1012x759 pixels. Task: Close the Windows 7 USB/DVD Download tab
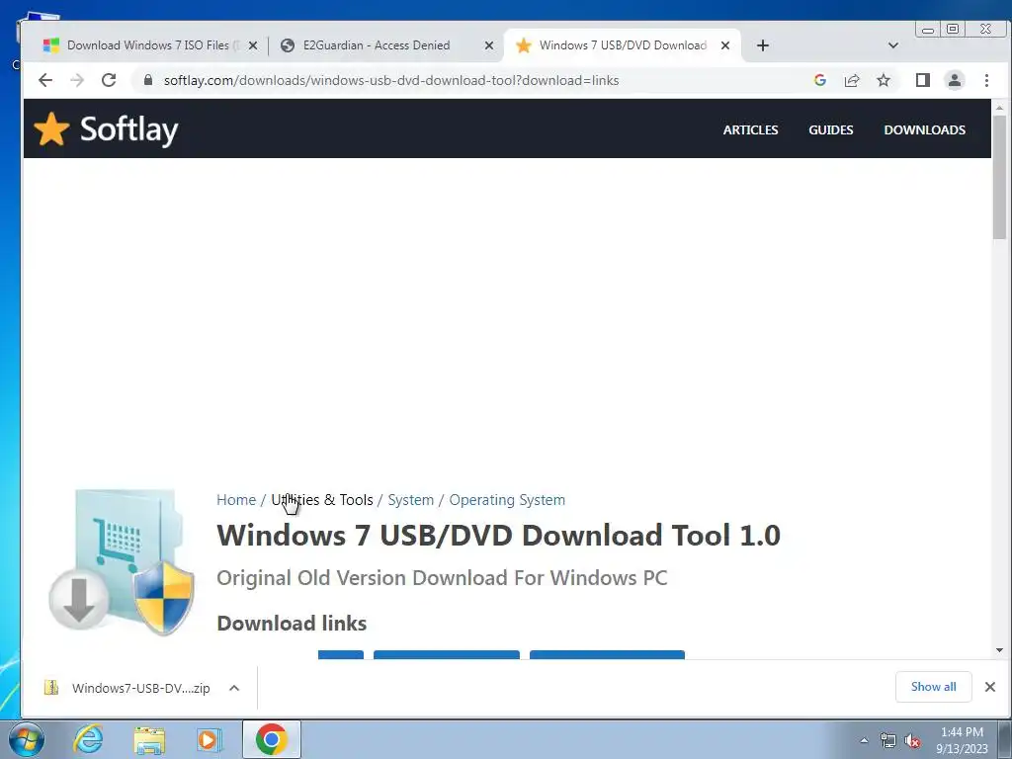pyautogui.click(x=725, y=45)
